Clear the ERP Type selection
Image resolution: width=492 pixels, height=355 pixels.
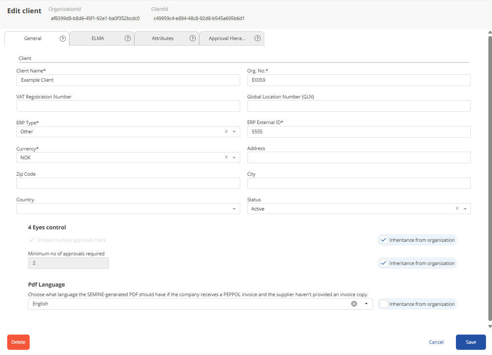point(226,132)
